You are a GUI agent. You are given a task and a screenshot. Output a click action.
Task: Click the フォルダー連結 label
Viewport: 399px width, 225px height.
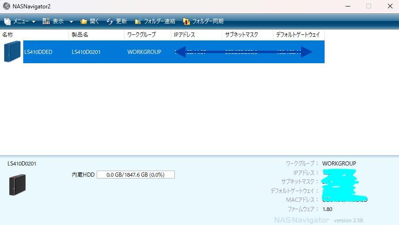click(x=160, y=21)
